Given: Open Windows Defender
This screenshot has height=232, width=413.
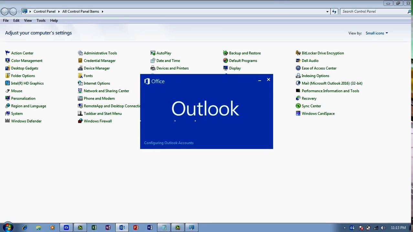Looking at the screenshot, I should click(23, 121).
